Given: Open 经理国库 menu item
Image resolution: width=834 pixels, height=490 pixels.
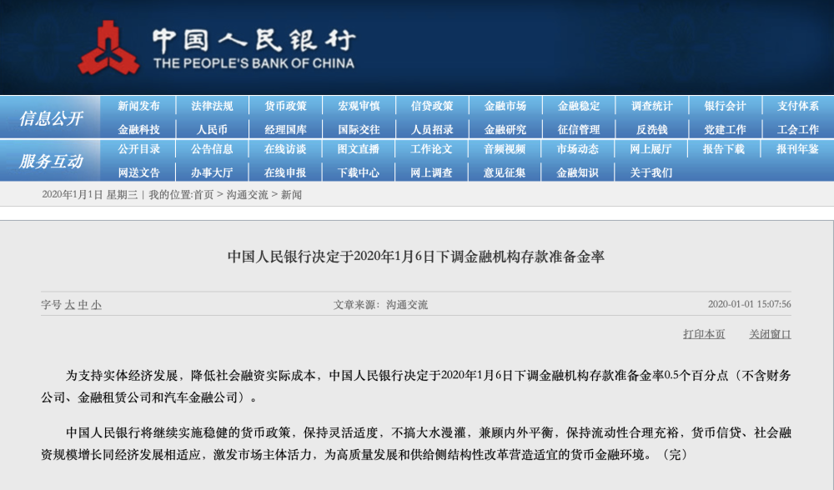Looking at the screenshot, I should tap(285, 130).
